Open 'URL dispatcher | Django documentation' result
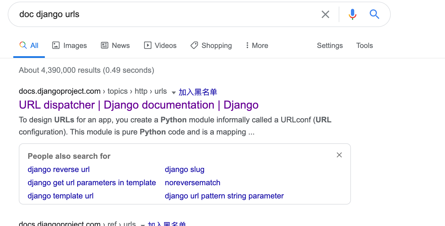The height and width of the screenshot is (226, 445). point(139,105)
